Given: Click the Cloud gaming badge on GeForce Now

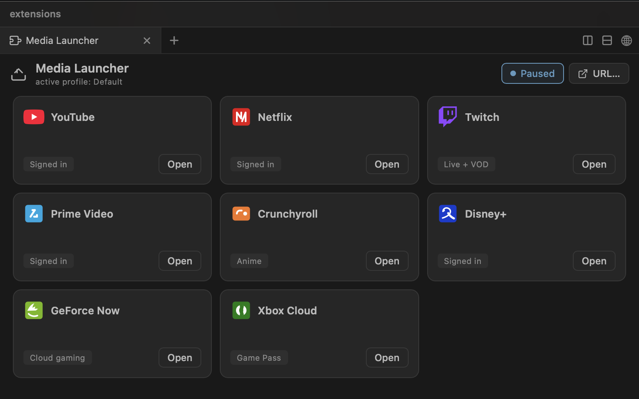Looking at the screenshot, I should coord(57,357).
